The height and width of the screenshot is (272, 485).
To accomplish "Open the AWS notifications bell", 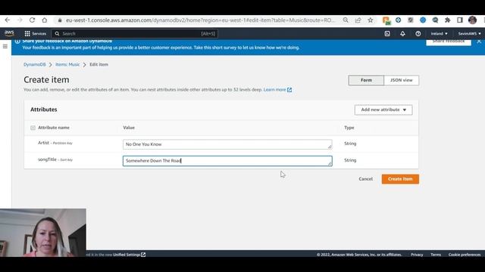I will (x=402, y=33).
